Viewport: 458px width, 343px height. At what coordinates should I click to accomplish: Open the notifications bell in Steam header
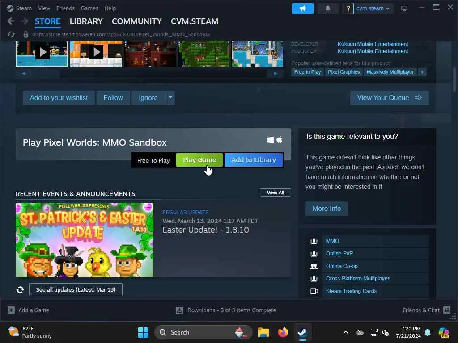pos(328,8)
